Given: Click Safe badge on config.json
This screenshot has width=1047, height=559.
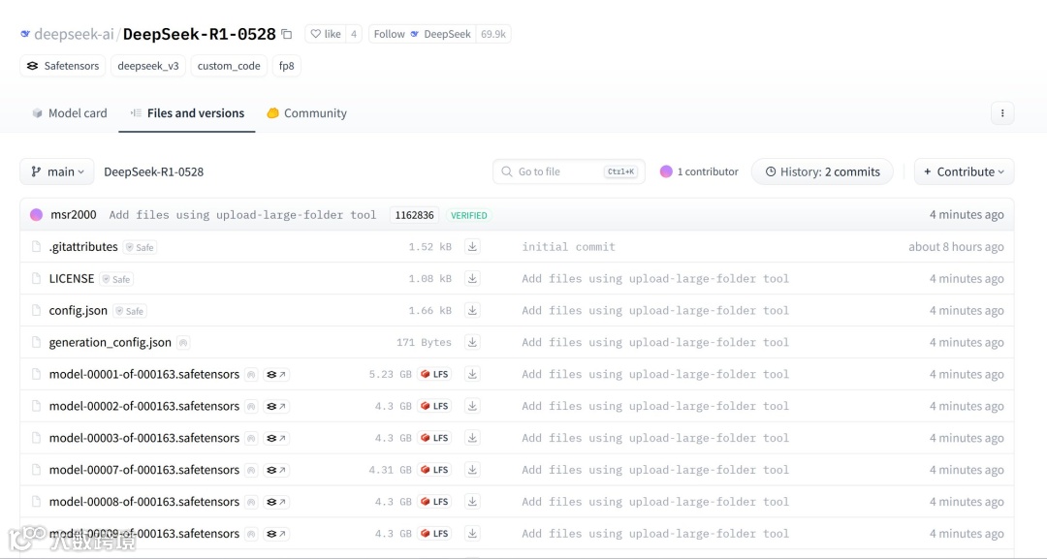Looking at the screenshot, I should coord(130,312).
